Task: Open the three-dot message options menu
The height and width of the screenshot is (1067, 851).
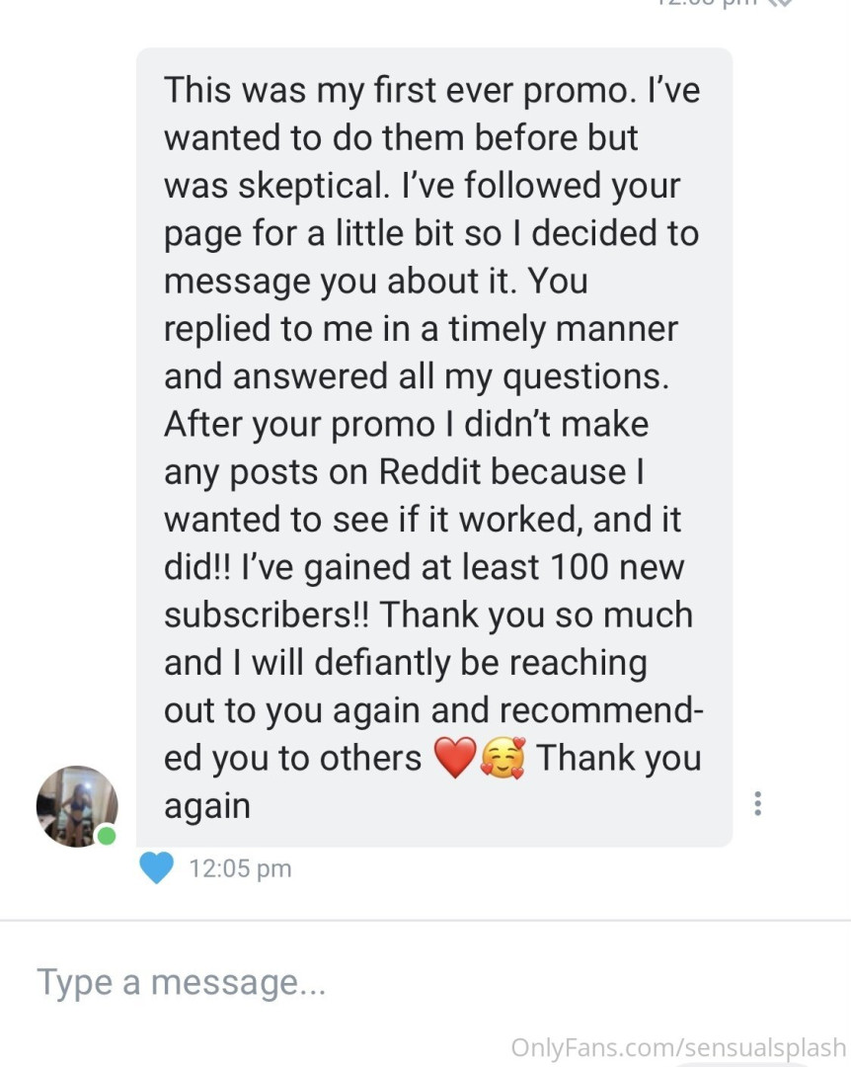Action: [757, 803]
